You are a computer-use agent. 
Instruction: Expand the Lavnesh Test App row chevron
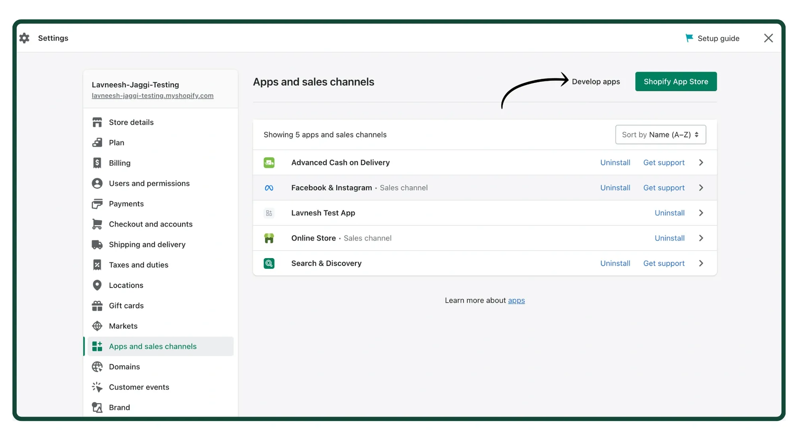(x=701, y=213)
